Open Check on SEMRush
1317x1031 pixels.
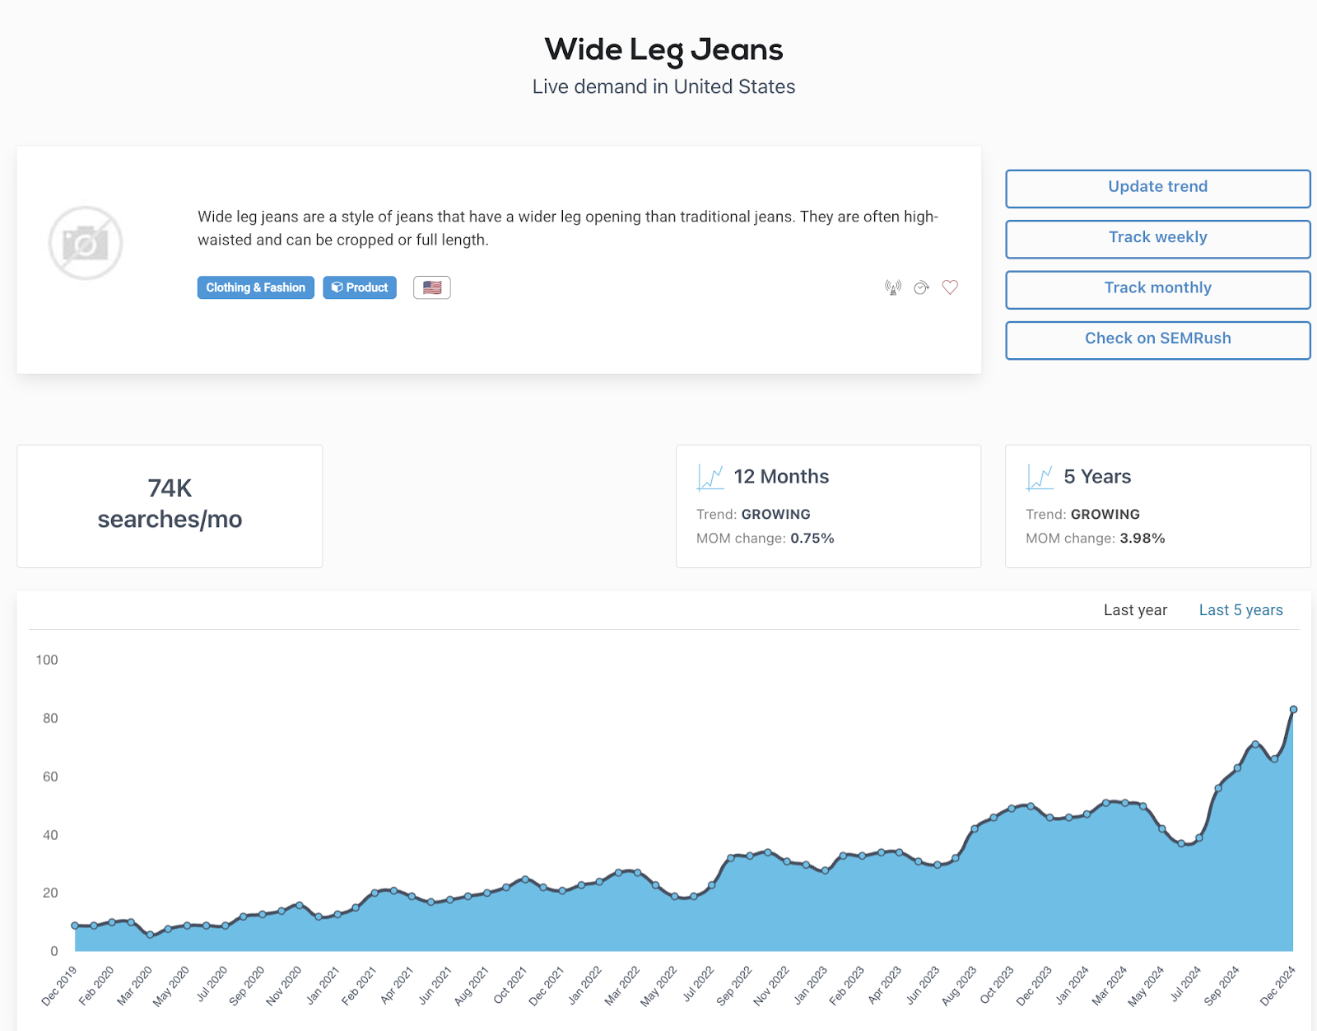[x=1157, y=339]
